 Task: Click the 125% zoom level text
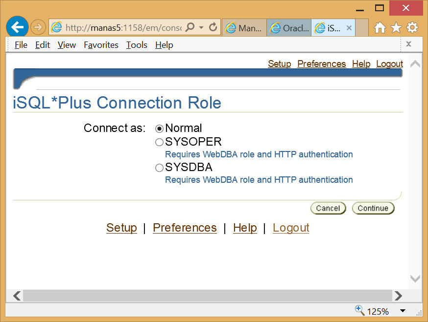click(378, 311)
